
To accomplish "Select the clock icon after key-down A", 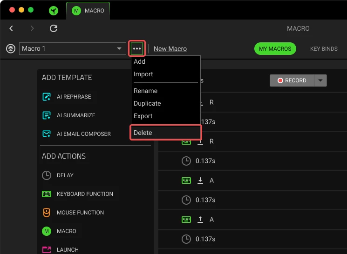I will point(186,200).
